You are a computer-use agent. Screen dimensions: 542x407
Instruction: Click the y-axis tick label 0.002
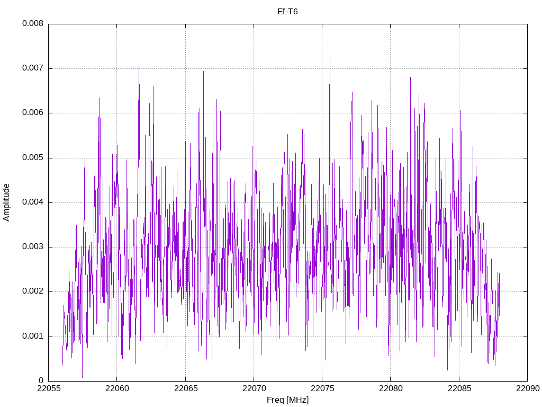(x=33, y=291)
